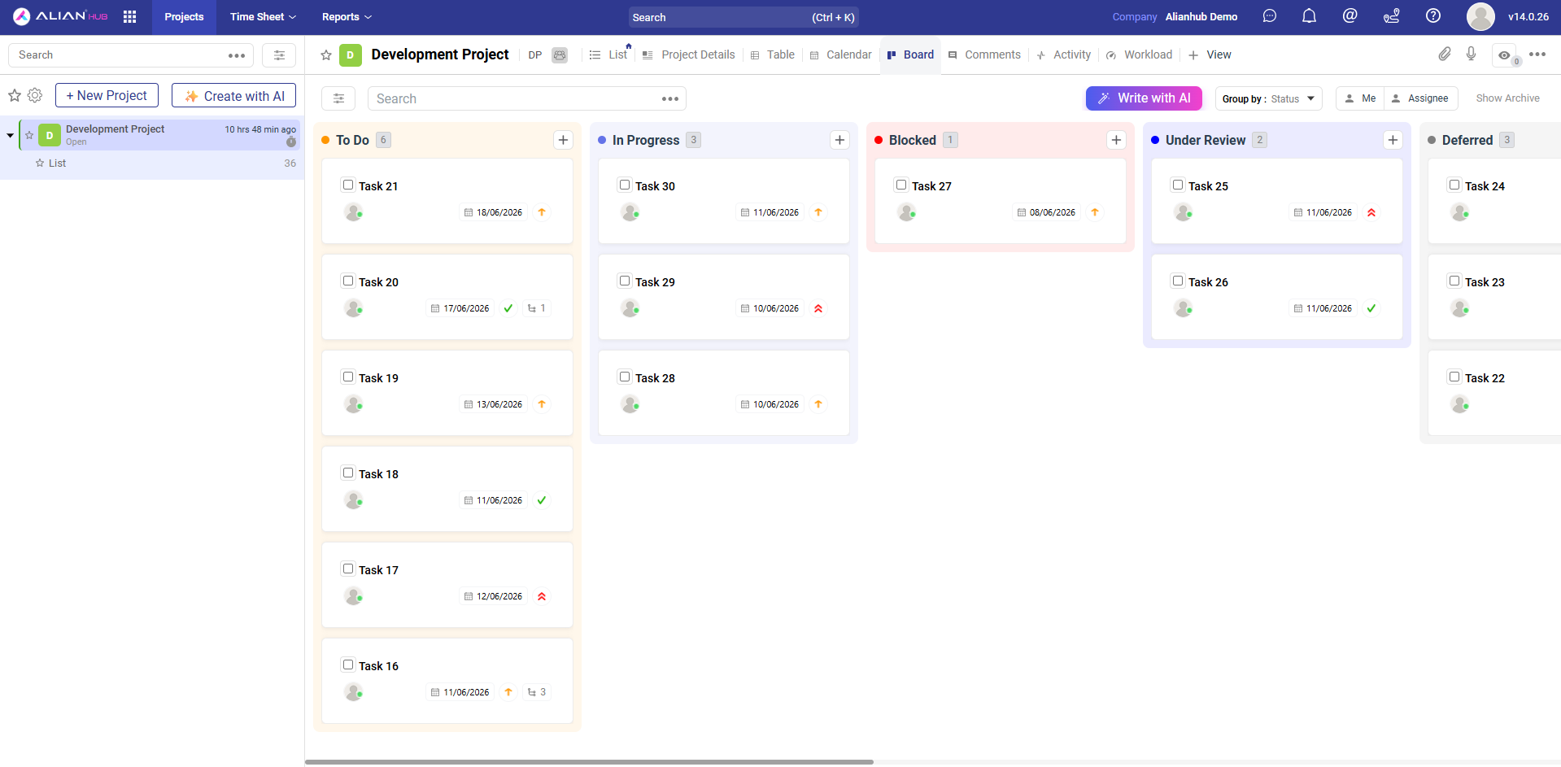Check the Task 19 checkbox

point(348,377)
